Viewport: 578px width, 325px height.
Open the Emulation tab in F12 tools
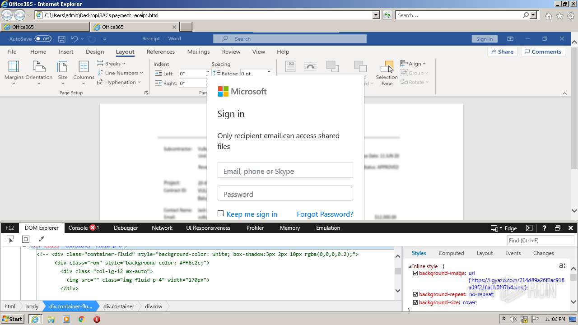(x=328, y=228)
